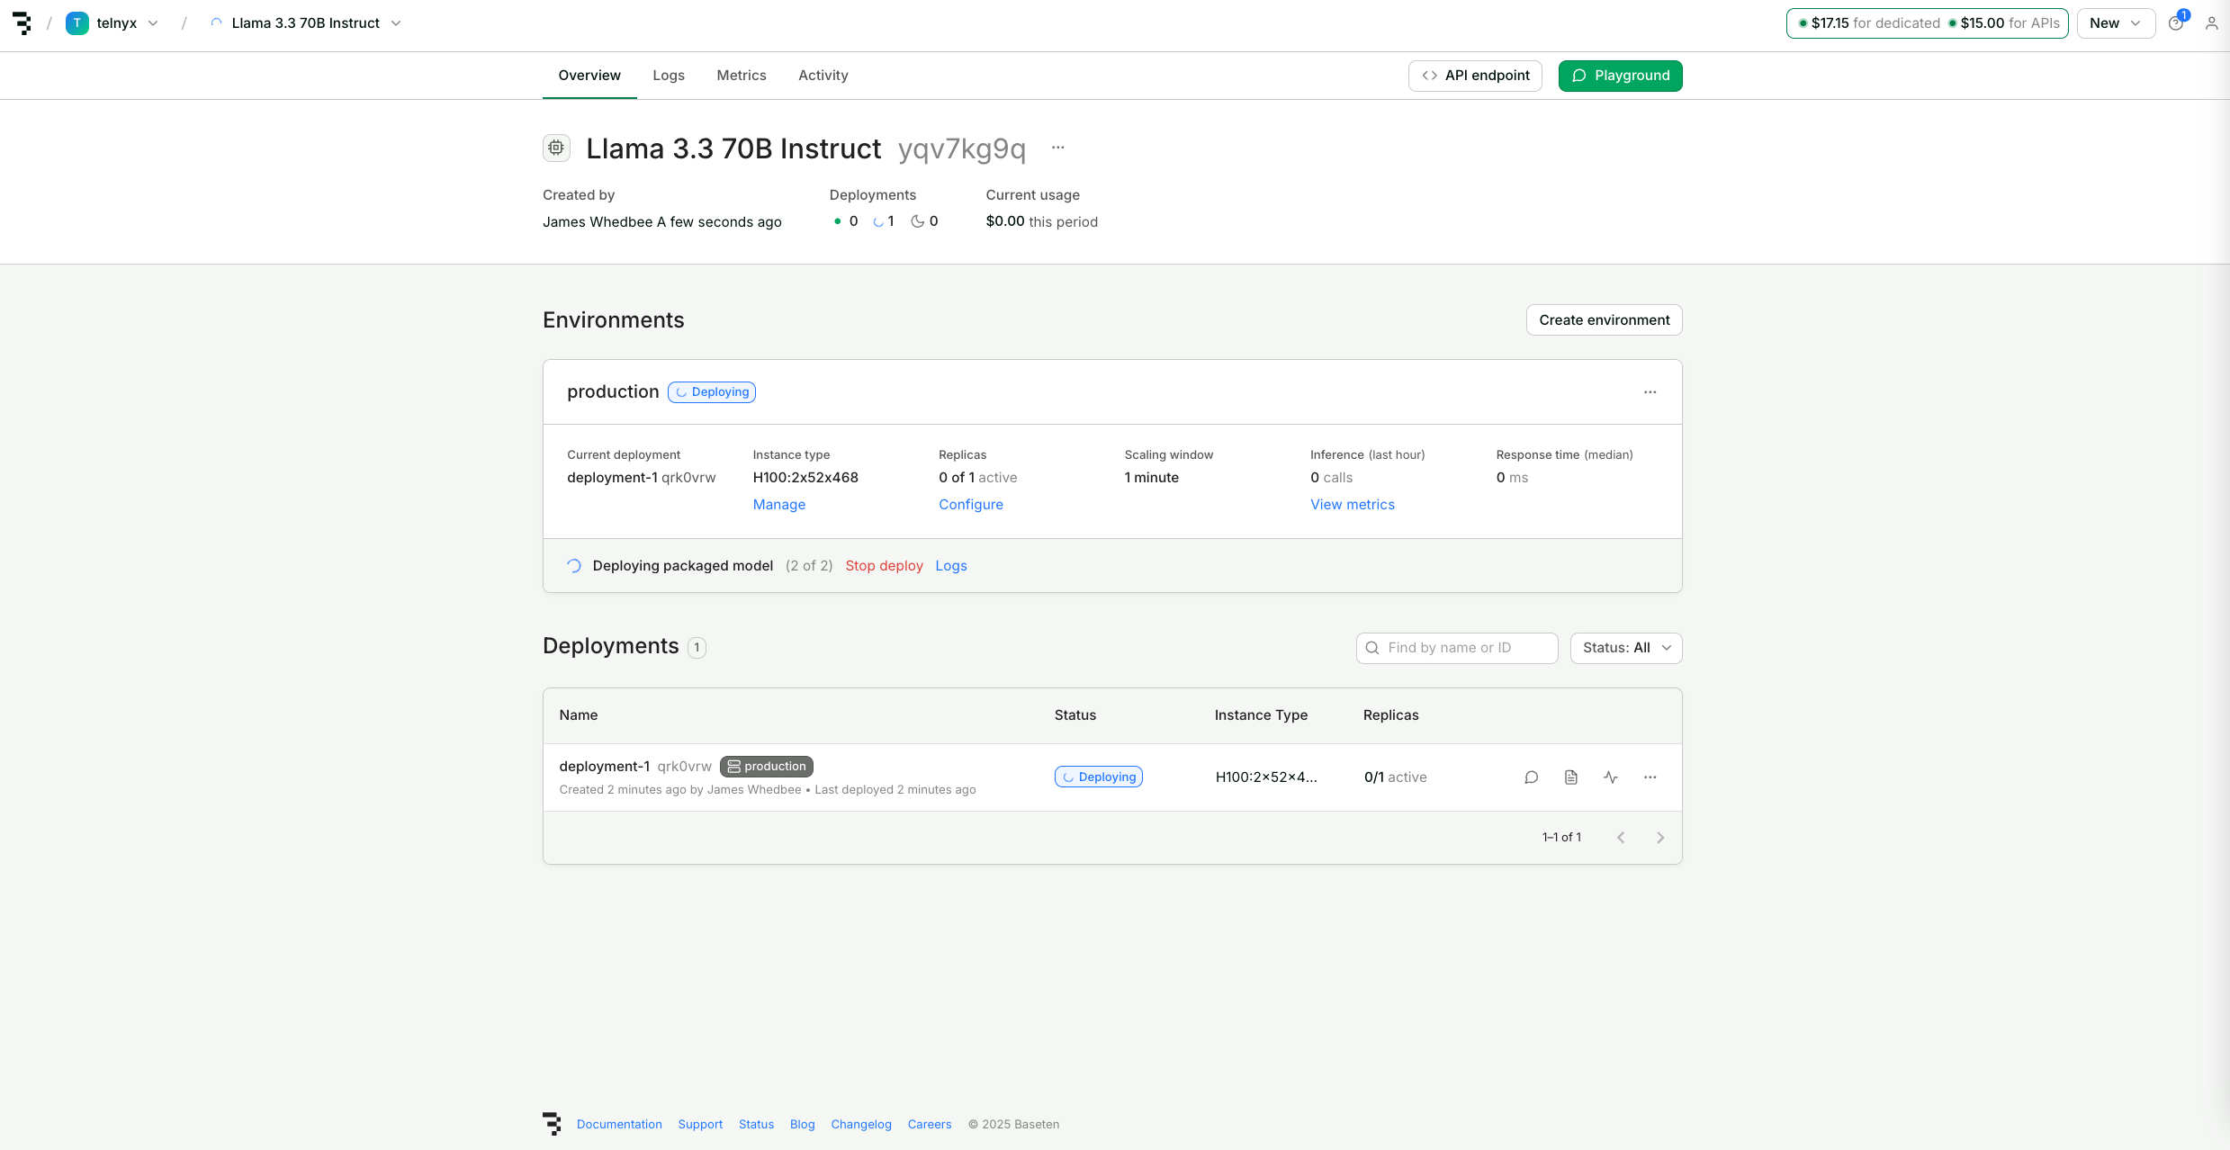The height and width of the screenshot is (1150, 2230).
Task: Click the Deploying packaged model spinner progress indicator
Action: pos(573,565)
